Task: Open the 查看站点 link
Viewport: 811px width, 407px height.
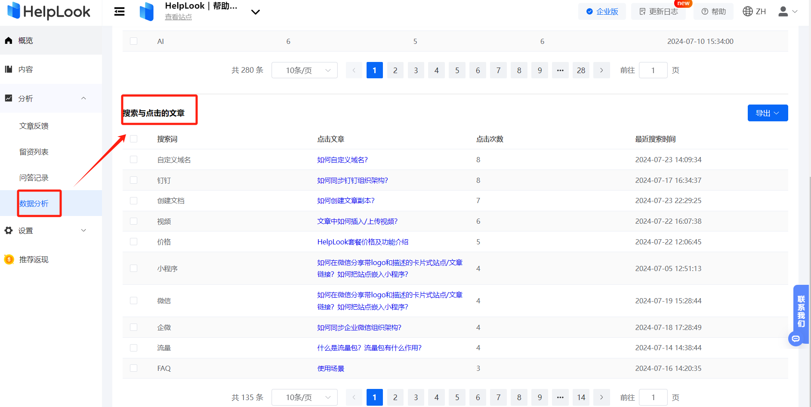Action: pos(179,17)
